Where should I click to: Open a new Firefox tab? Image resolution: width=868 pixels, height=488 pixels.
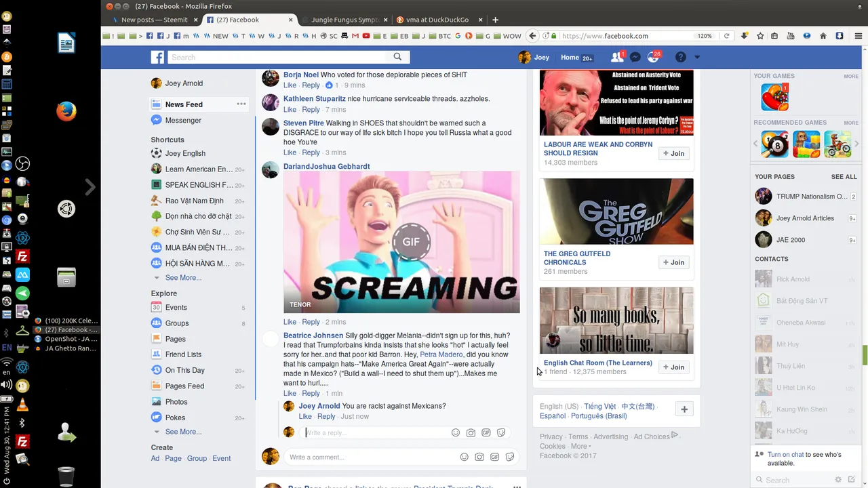click(x=495, y=20)
